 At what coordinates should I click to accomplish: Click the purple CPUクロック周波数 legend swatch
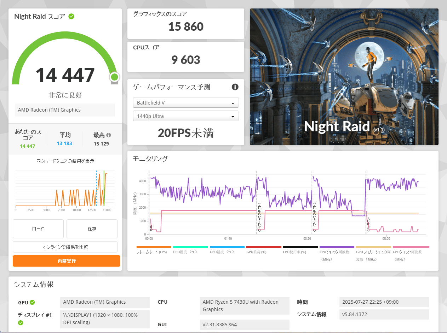coord(337,247)
